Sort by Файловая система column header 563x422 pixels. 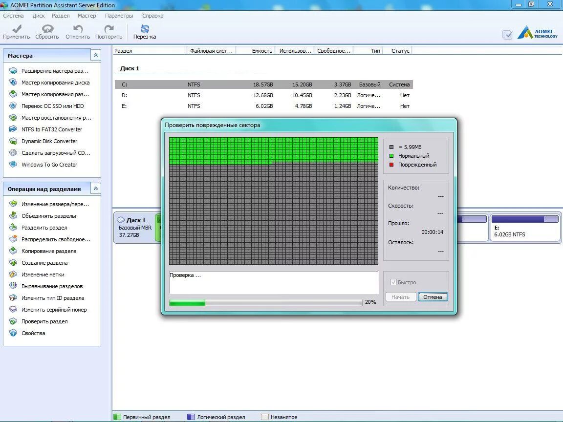(x=211, y=51)
